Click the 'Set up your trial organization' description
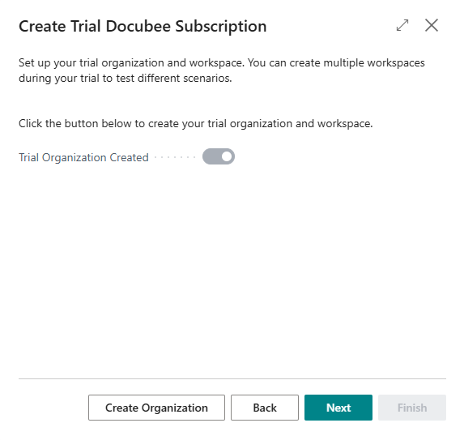The image size is (464, 440). (x=222, y=70)
